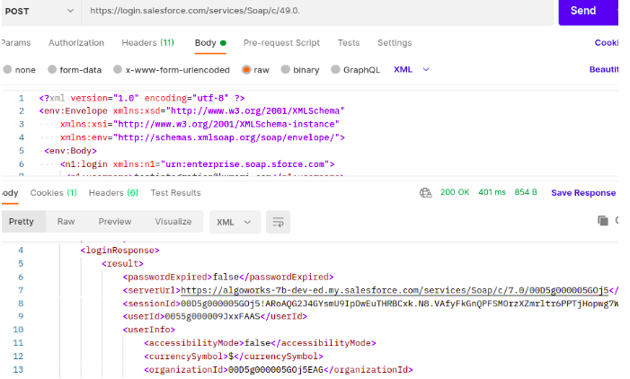Open the XML body language dropdown
The width and height of the screenshot is (630, 379).
[x=412, y=70]
